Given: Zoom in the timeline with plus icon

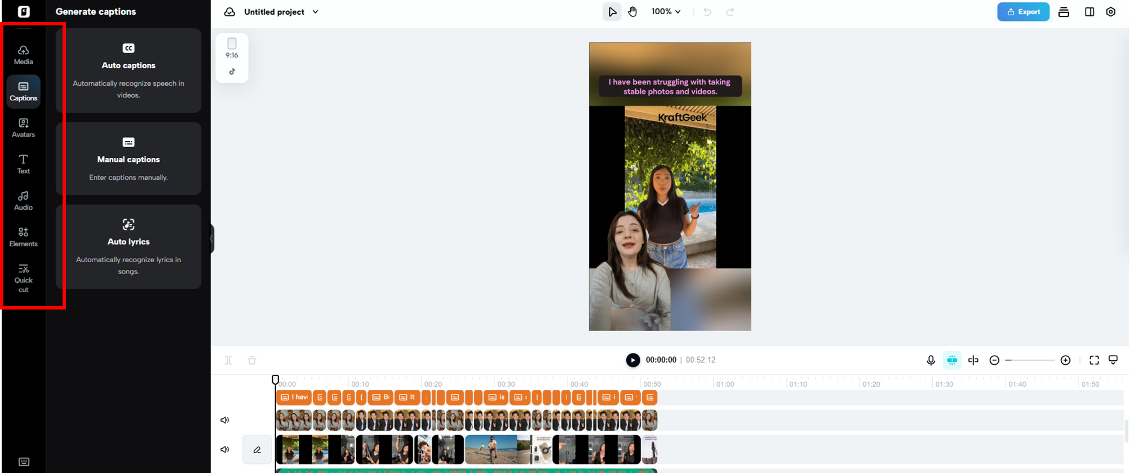Looking at the screenshot, I should tap(1065, 360).
